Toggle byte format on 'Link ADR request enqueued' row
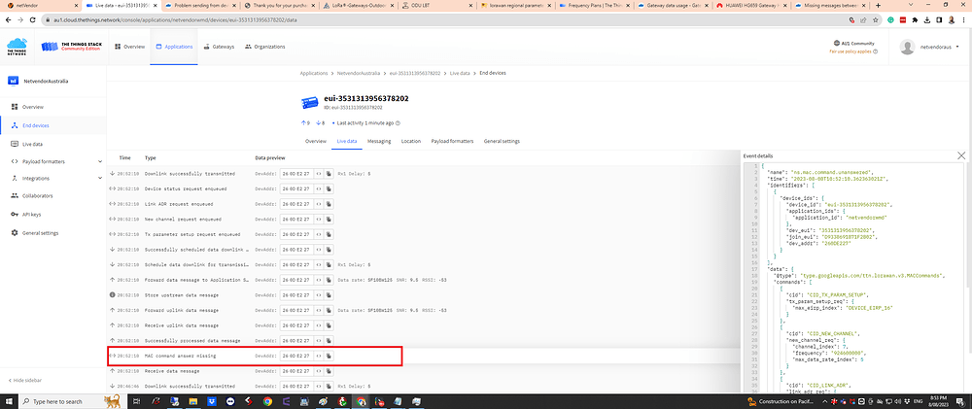Viewport: 972px width, 409px height. pyautogui.click(x=318, y=203)
